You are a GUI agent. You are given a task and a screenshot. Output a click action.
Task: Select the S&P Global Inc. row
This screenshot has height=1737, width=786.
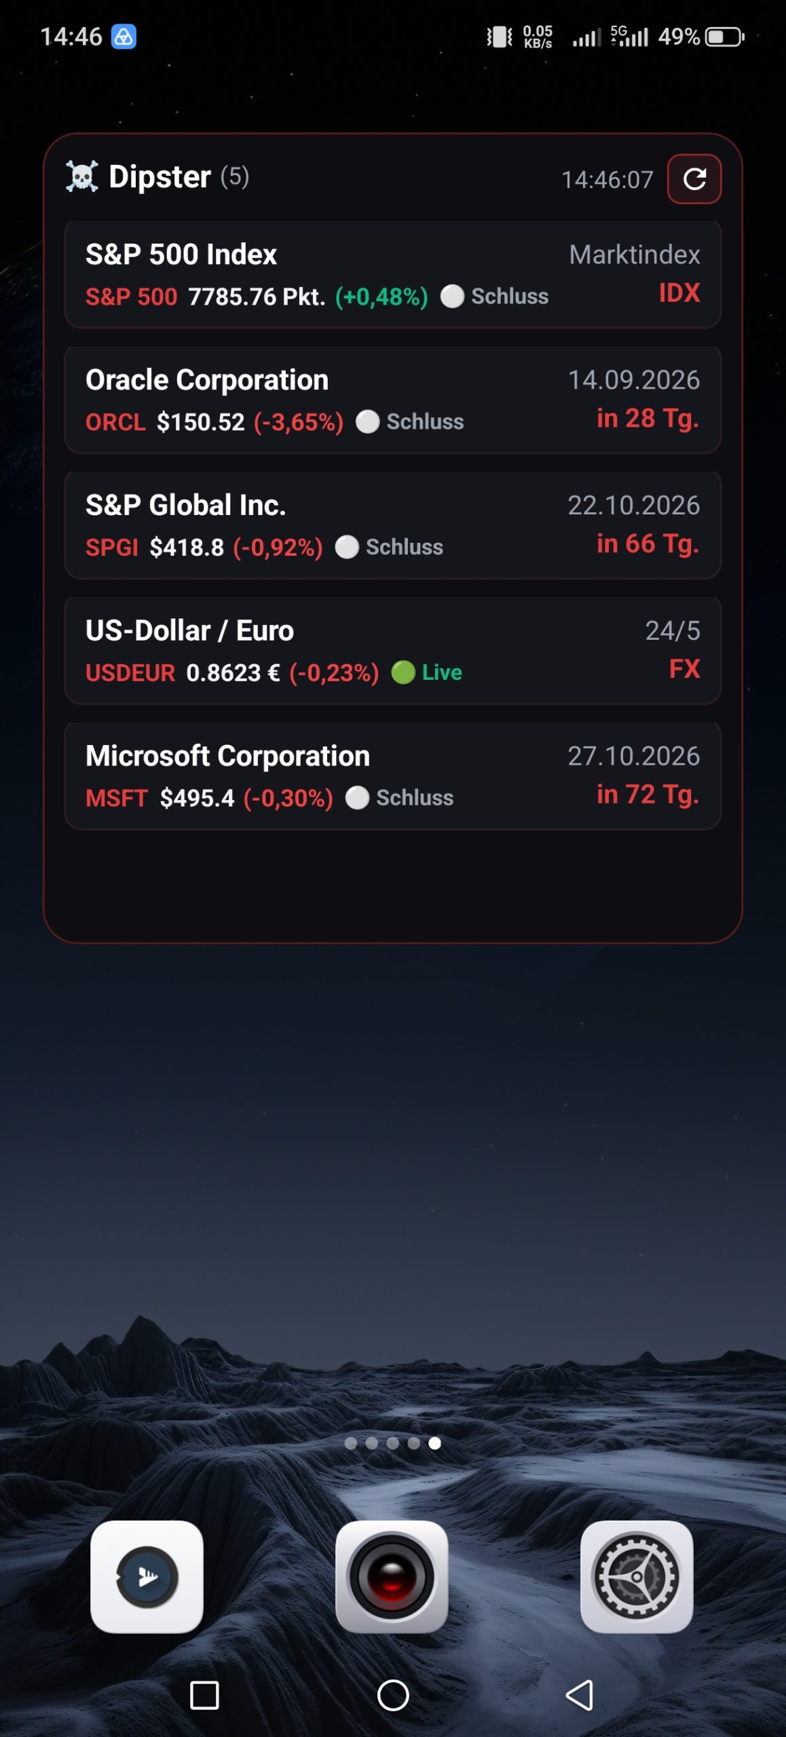point(392,525)
